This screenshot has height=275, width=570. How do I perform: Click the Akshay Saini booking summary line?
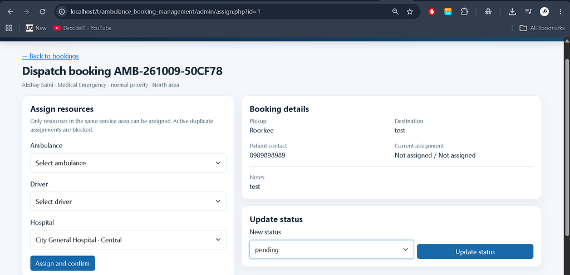[x=100, y=85]
